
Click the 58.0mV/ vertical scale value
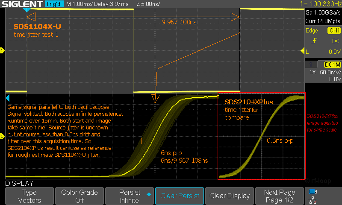(x=330, y=72)
